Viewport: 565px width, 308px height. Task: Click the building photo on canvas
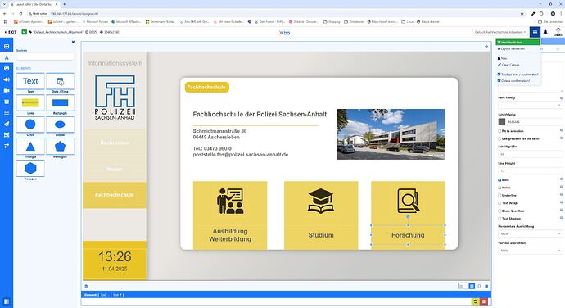tap(391, 134)
